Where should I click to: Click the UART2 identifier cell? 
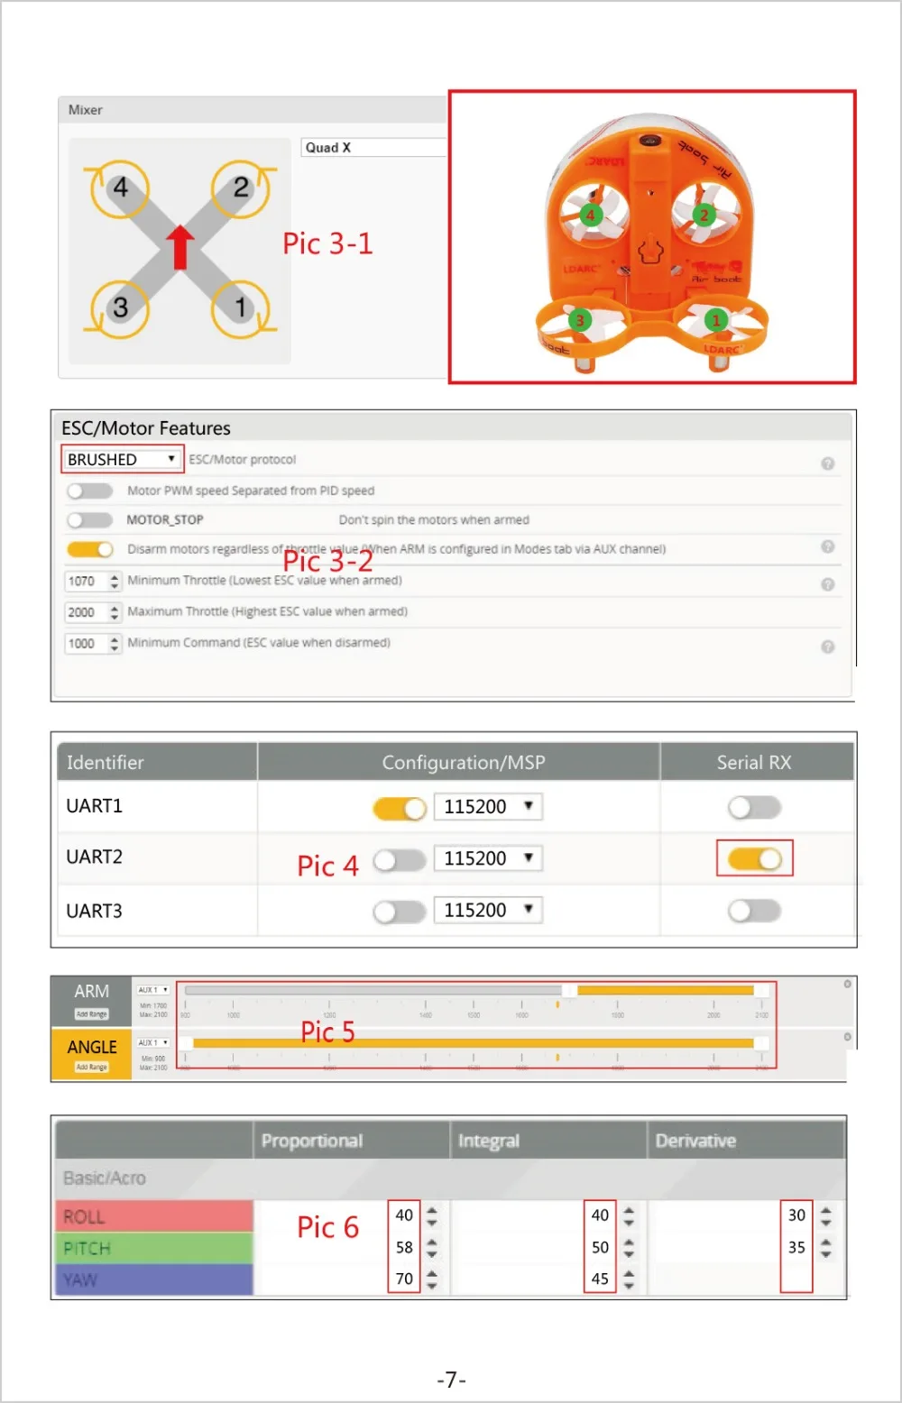[x=157, y=857]
